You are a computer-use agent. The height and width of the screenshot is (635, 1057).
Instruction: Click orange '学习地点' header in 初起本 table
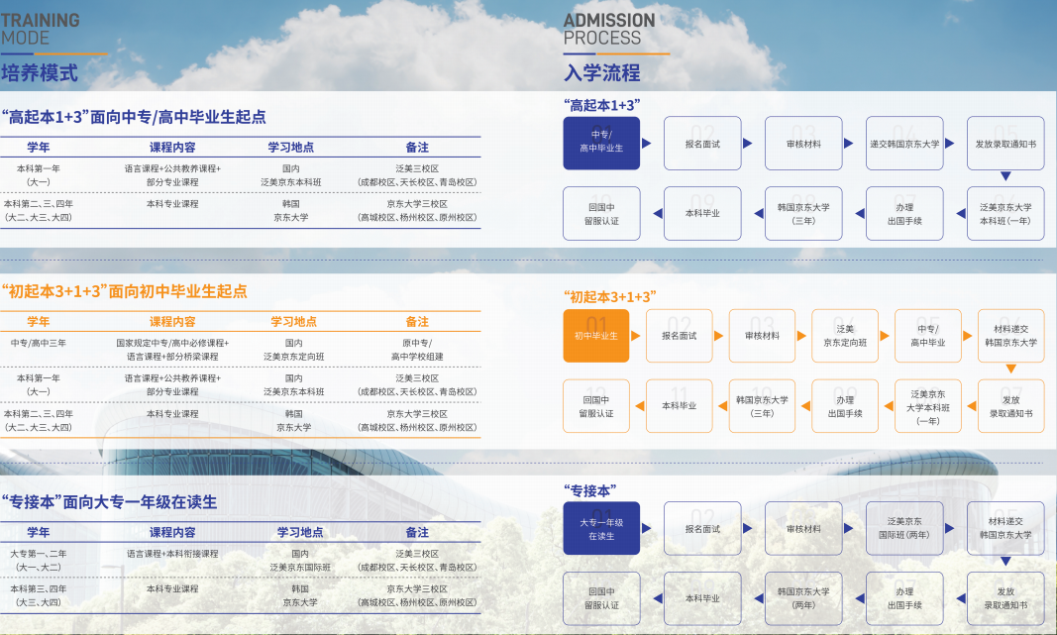(294, 322)
